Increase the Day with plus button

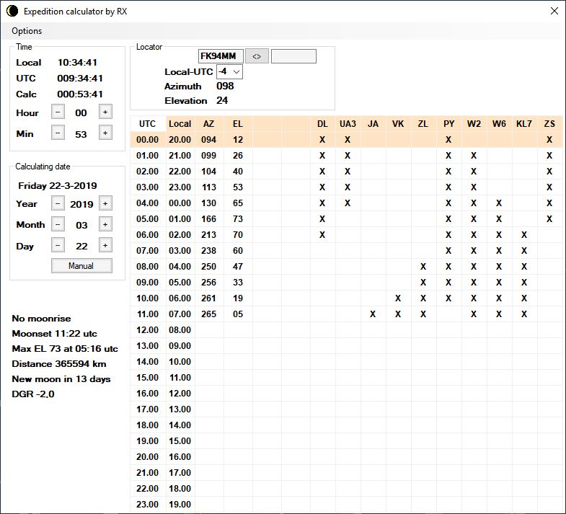(x=105, y=245)
